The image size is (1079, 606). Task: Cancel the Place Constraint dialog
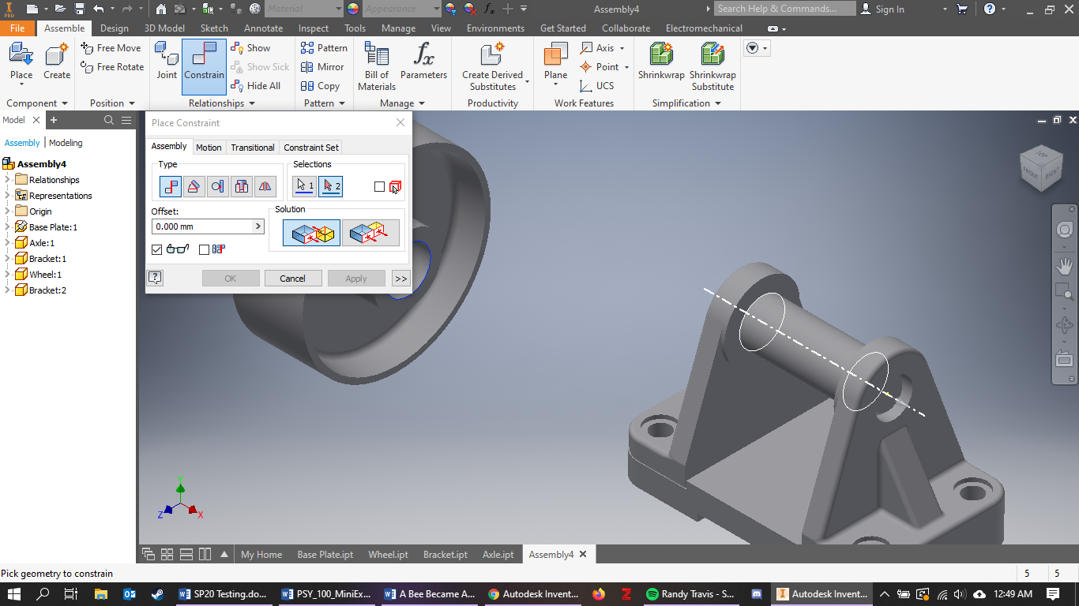(x=292, y=278)
